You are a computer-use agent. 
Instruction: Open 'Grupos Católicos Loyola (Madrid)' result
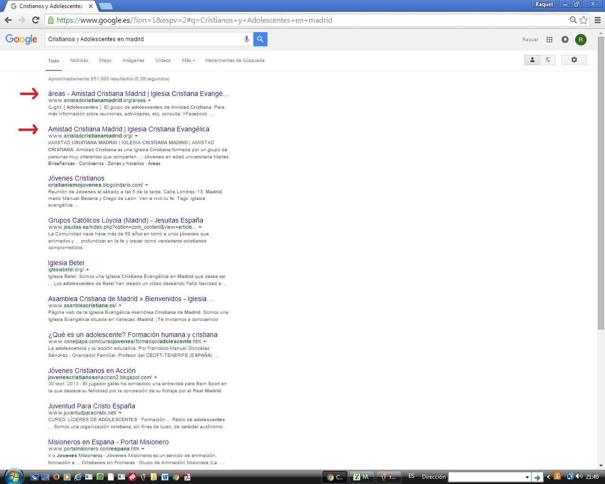click(x=126, y=220)
